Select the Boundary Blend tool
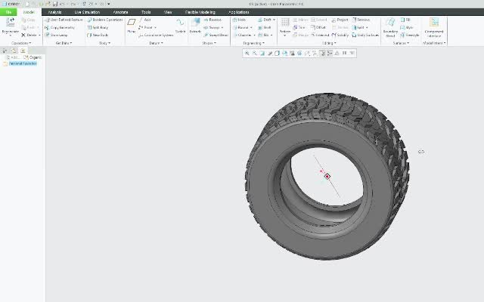484x302 pixels. coord(390,27)
